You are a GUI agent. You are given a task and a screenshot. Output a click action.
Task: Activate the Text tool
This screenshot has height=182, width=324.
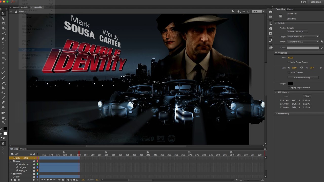[x=3, y=43]
